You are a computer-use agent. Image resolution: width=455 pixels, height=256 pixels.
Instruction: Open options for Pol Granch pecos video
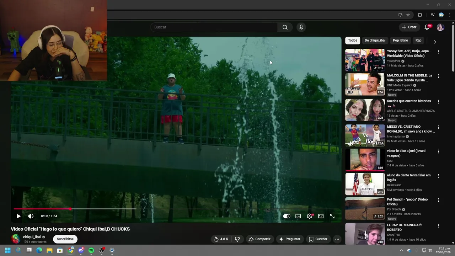[x=438, y=200]
